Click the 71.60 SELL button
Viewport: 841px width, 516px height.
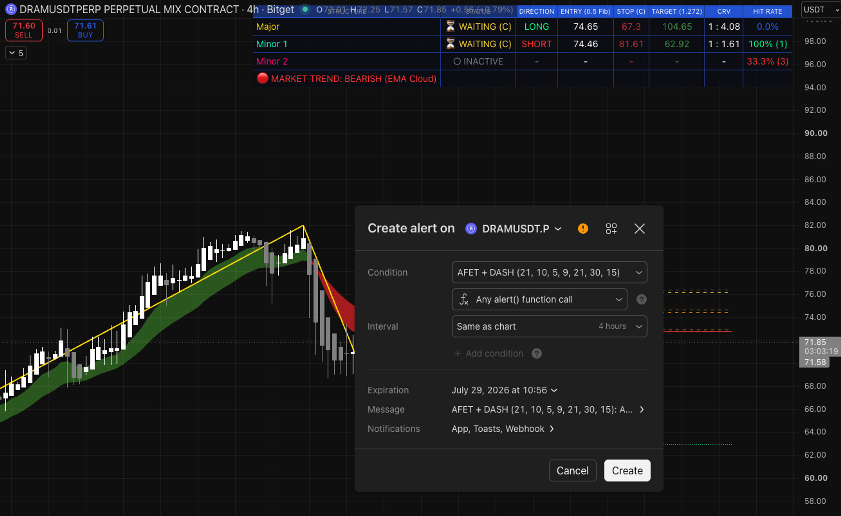(24, 30)
